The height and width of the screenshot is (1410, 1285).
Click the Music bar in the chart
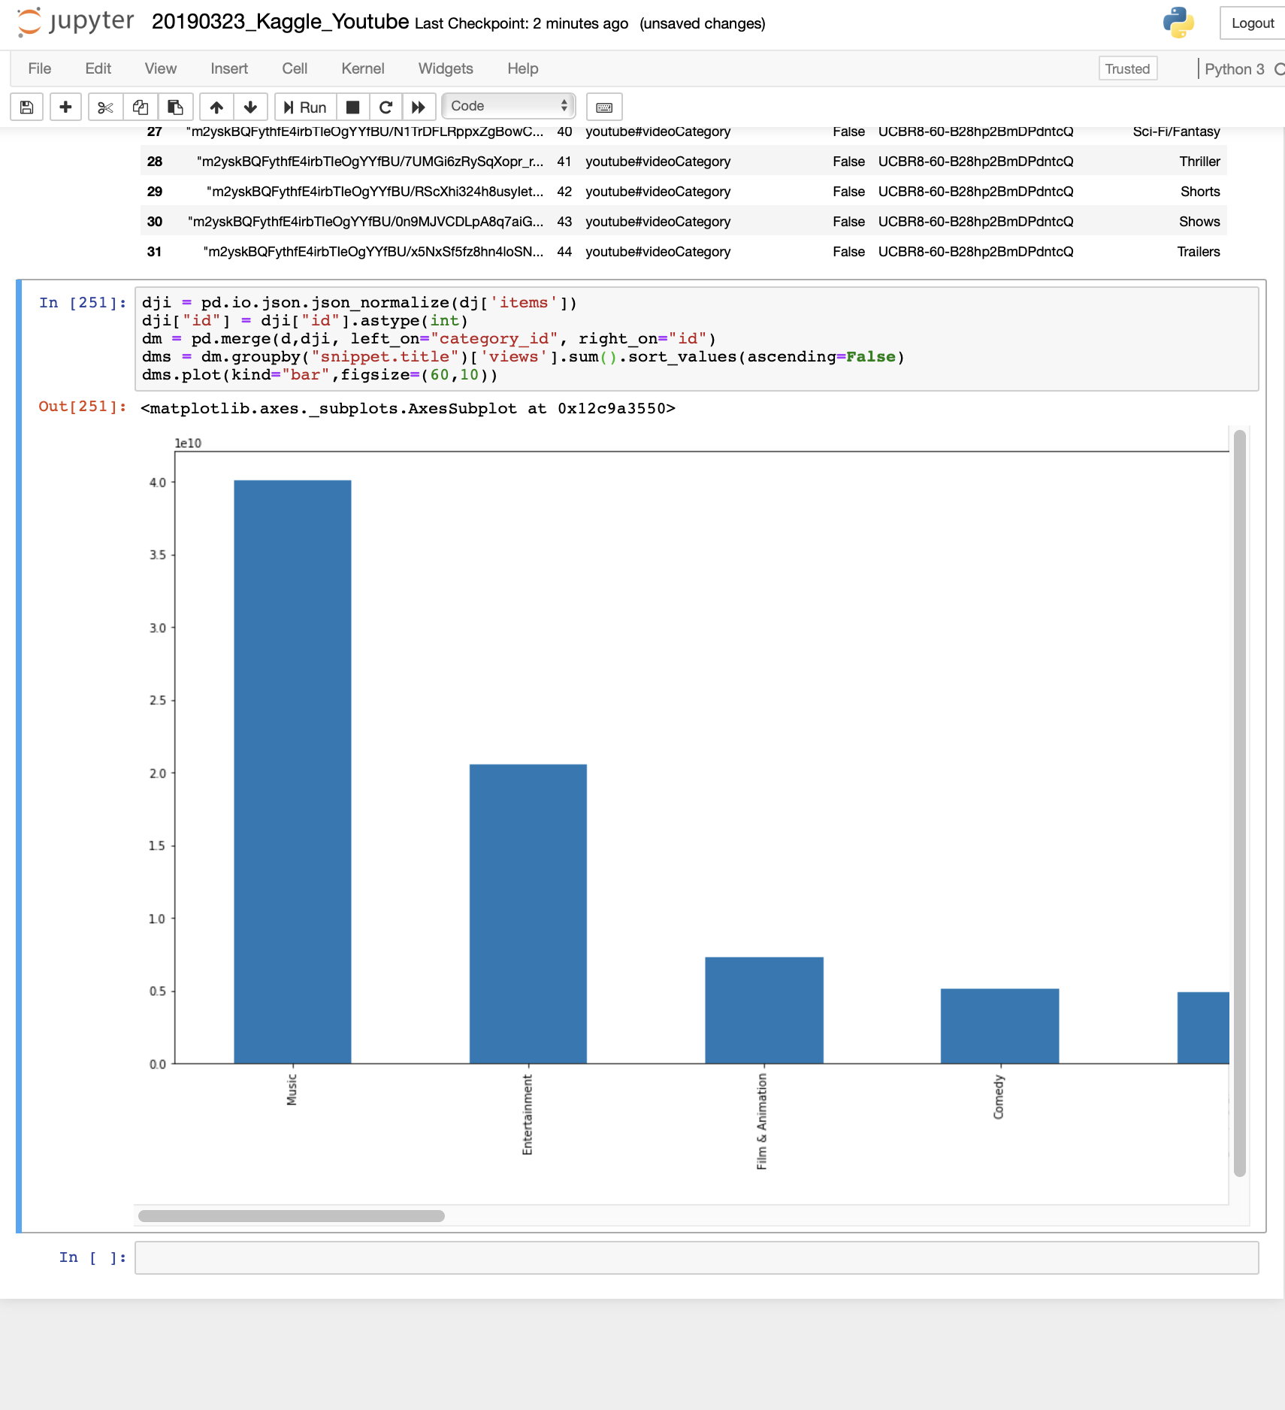click(292, 772)
